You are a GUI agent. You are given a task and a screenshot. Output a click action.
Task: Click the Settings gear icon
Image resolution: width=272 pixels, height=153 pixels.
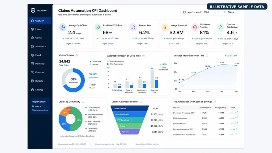coord(32,90)
